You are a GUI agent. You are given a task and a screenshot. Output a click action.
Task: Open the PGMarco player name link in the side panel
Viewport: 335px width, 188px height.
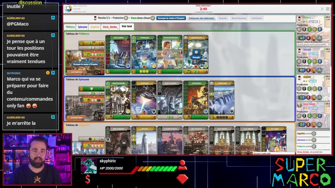[x=307, y=17]
